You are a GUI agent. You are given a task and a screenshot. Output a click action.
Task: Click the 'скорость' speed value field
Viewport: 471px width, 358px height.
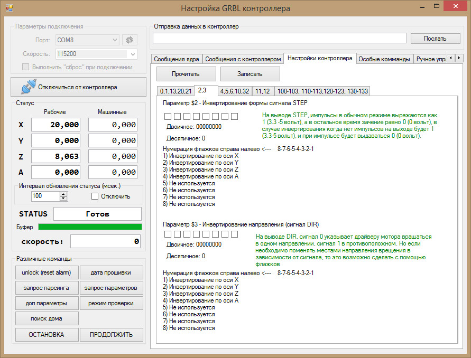coord(105,241)
